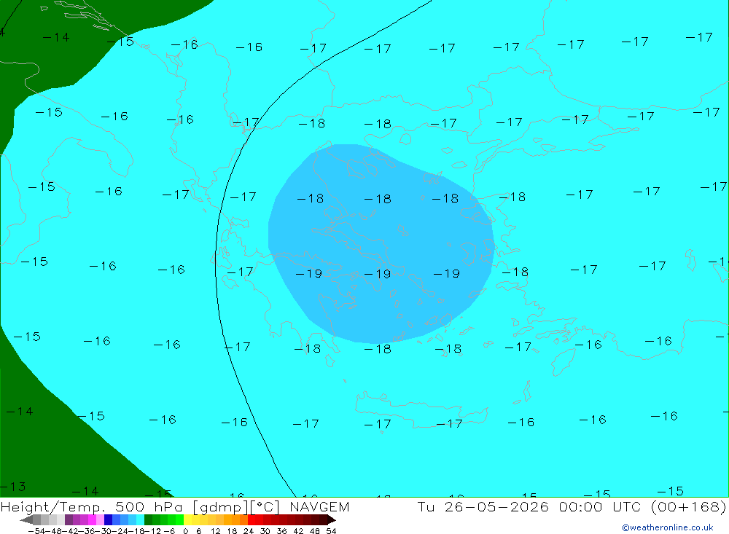Click the gray left arrow of the color scale
The height and width of the screenshot is (534, 729).
(26, 519)
